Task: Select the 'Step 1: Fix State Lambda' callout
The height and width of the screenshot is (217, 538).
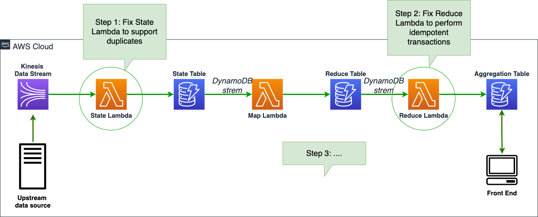Action: [x=125, y=32]
